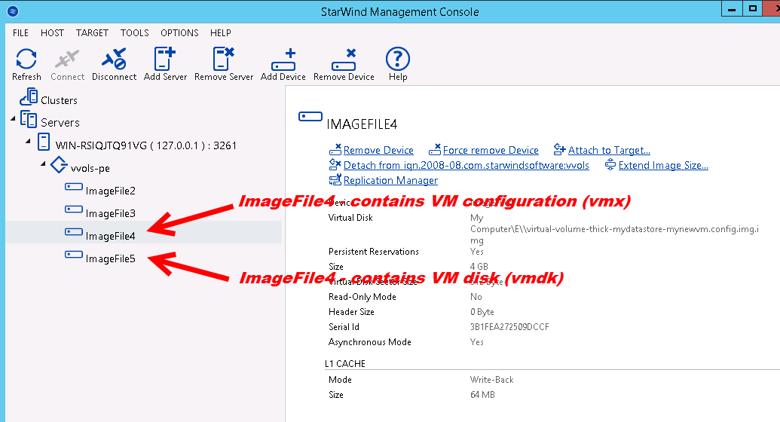Select WIN-RSIQJTQ91VG server in the tree
Viewport: 780px width, 422px height.
pyautogui.click(x=145, y=145)
